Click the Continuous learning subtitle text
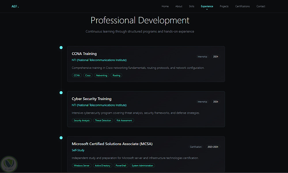This screenshot has height=173, width=288. pyautogui.click(x=140, y=31)
